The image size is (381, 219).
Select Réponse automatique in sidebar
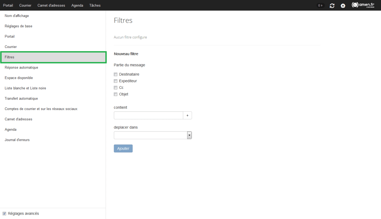coord(21,68)
